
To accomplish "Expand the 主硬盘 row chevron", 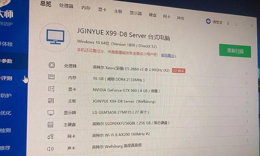I will 247,121.
